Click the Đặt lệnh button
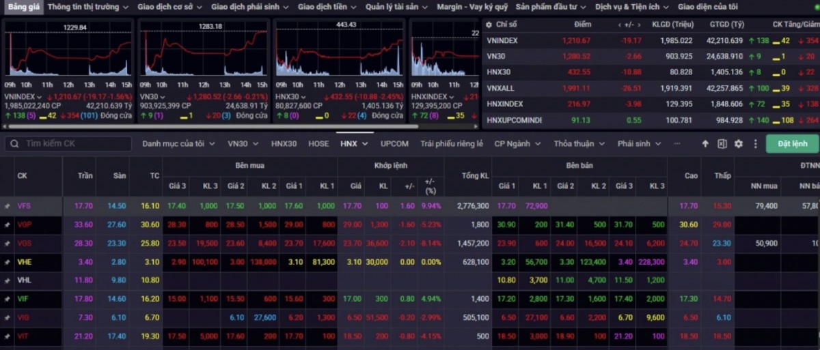The width and height of the screenshot is (820, 350). [x=792, y=144]
